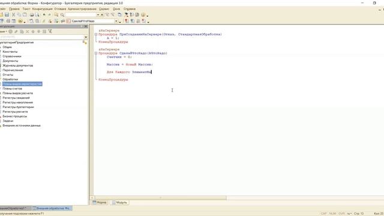This screenshot has width=384, height=216.
Task: Click the Print icon in toolbar
Action: click(x=32, y=15)
